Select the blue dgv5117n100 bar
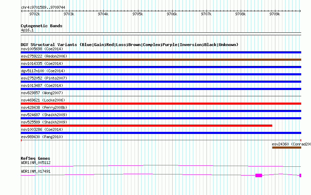Viewport: 311px width, 195px height. pos(161,74)
